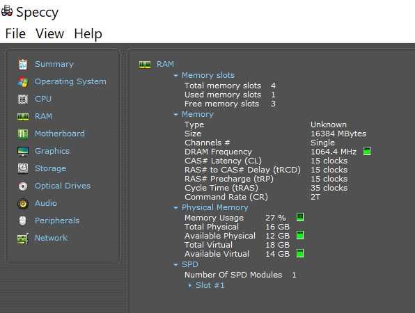
Task: Click the CPU chip icon
Action: 23,99
